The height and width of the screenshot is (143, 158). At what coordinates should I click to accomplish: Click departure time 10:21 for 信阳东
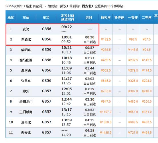(67, 47)
